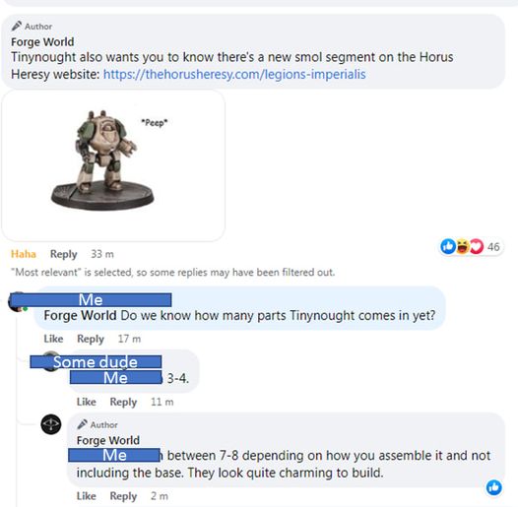Screen dimensions: 518x507
Task: Reply to the "3-4." comment
Action: coord(123,402)
